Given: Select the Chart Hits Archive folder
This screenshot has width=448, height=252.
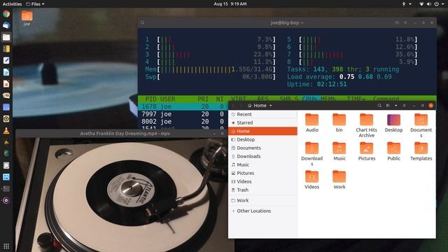Looking at the screenshot, I should [x=366, y=126].
